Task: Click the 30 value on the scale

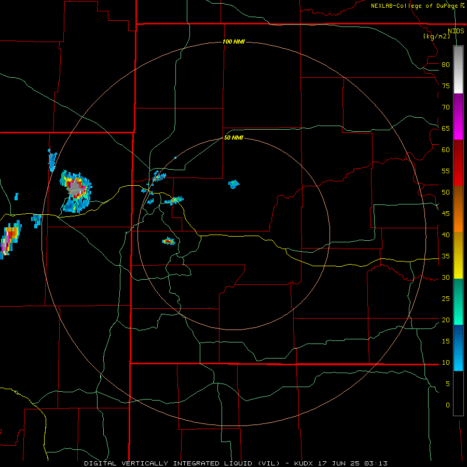Action: 446,277
